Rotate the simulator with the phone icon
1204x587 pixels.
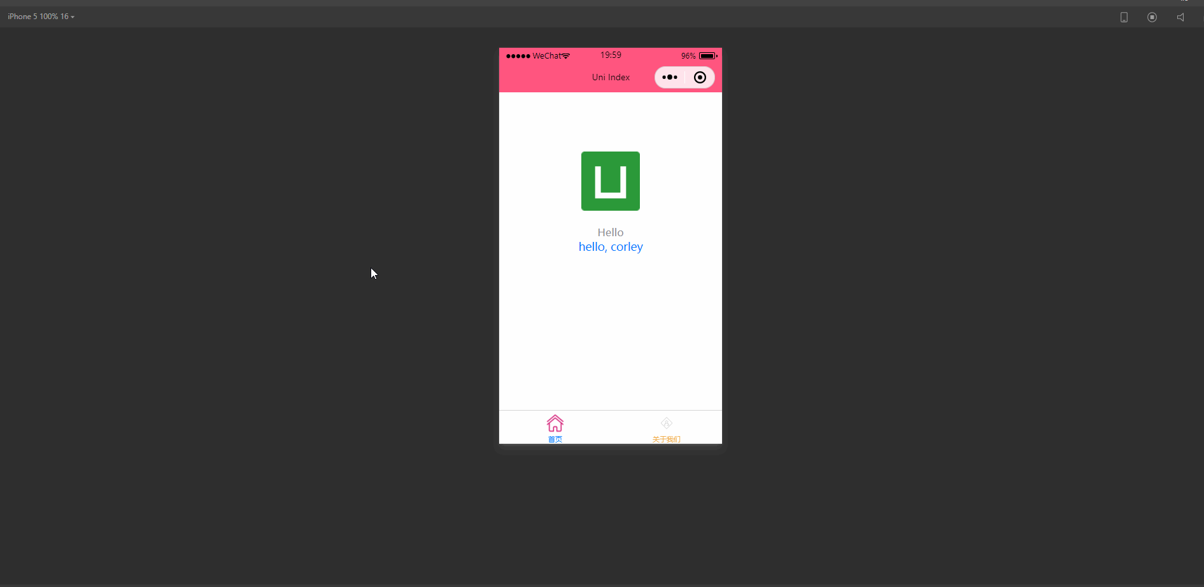(x=1124, y=17)
